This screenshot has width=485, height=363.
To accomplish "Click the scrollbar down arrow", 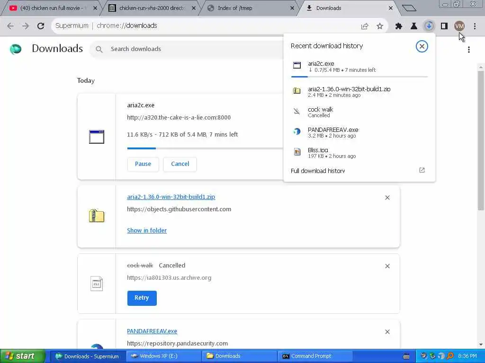I will coord(481,345).
